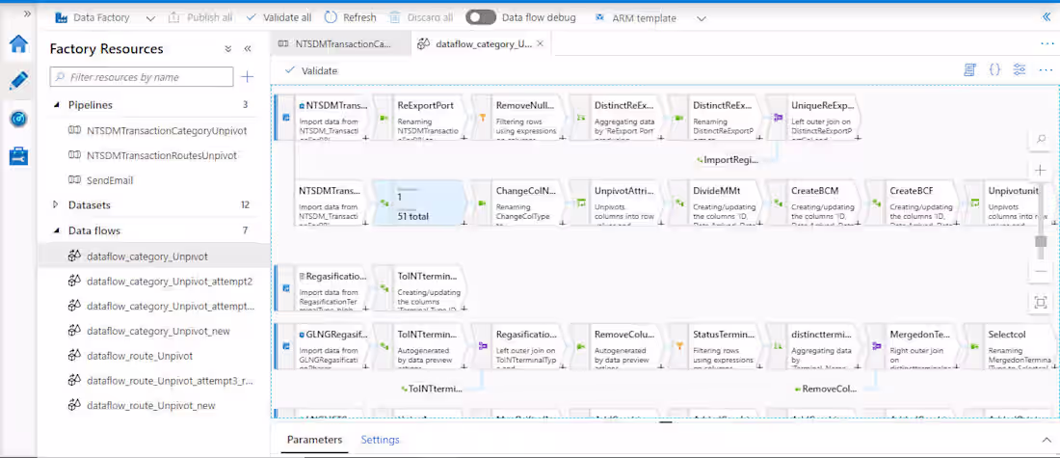Expand the bottom configuration panel chevron
This screenshot has width=1060, height=458.
(1047, 440)
